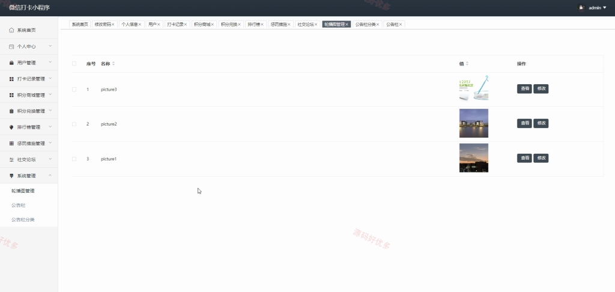Click the 用户管理 sidebar icon

click(11, 63)
